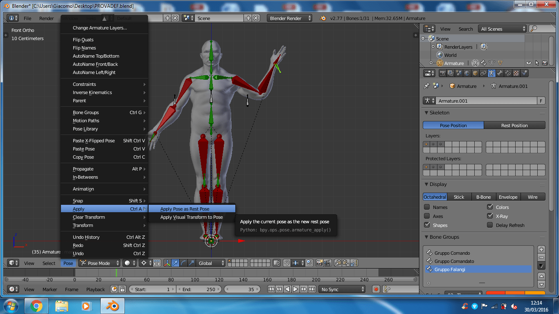The height and width of the screenshot is (314, 559).
Task: Click the Stick display mode button
Action: click(459, 197)
